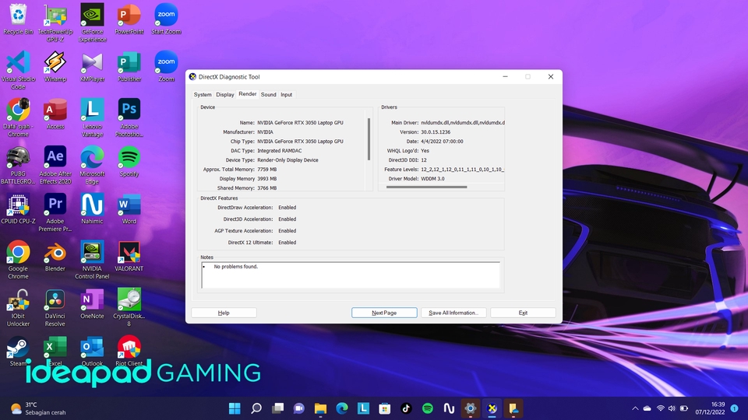Click inside the Notes text box
Image resolution: width=748 pixels, height=420 pixels.
tap(351, 275)
